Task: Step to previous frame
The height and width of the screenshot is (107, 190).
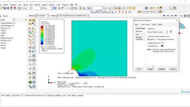Action: pos(168,16)
